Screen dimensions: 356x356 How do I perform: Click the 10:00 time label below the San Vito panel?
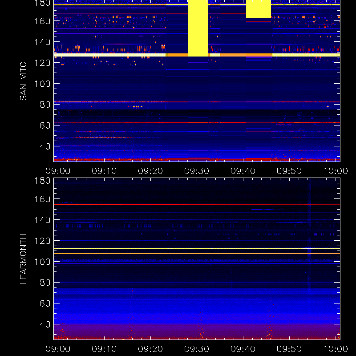(336, 171)
